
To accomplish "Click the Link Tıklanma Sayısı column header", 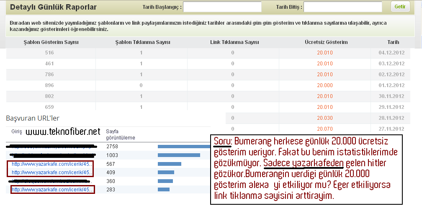I will coord(235,42).
